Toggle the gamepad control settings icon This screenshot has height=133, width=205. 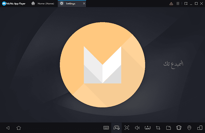click(x=116, y=128)
